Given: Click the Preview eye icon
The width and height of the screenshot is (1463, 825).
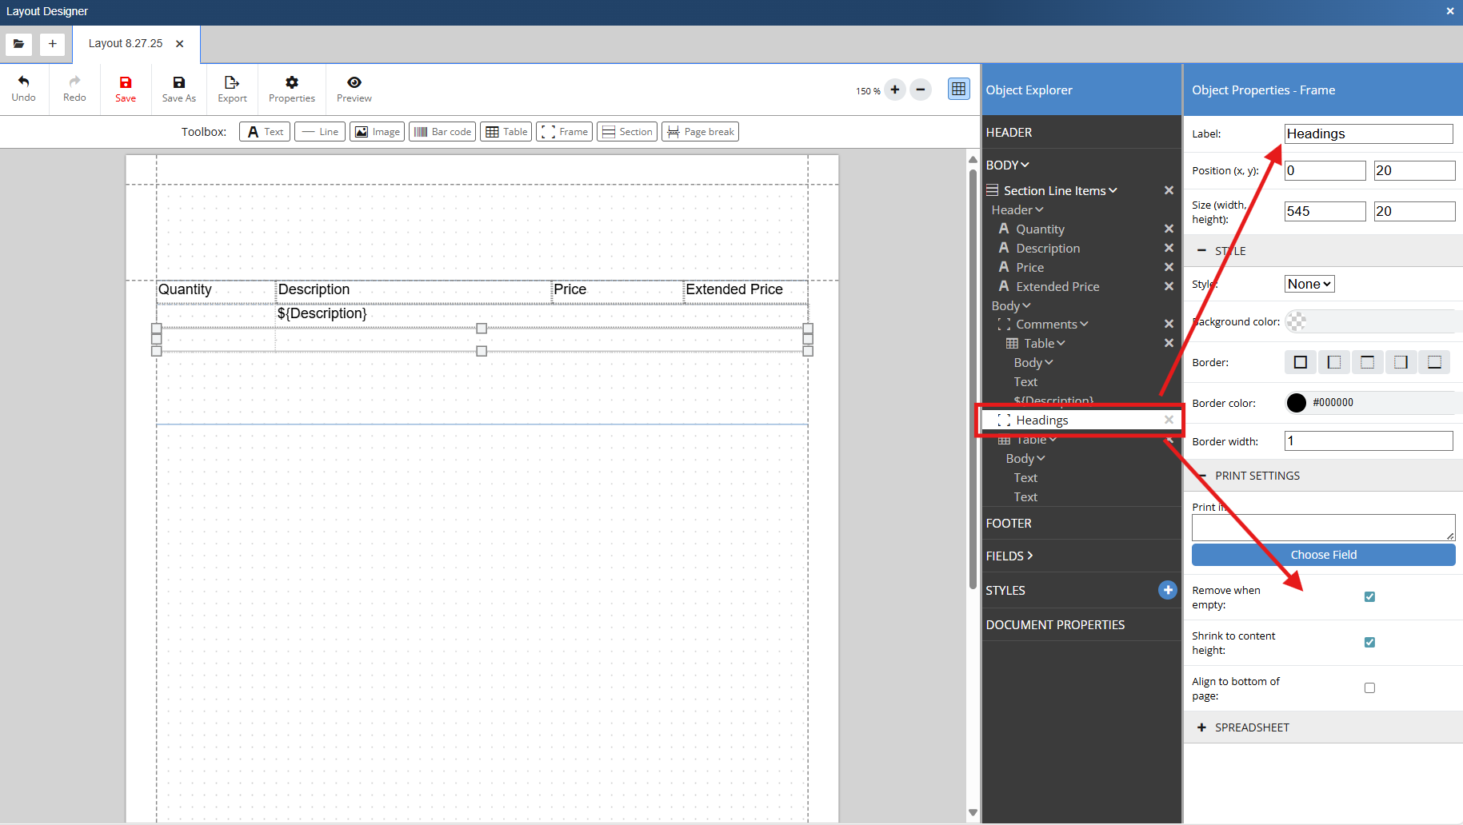Looking at the screenshot, I should [x=354, y=82].
